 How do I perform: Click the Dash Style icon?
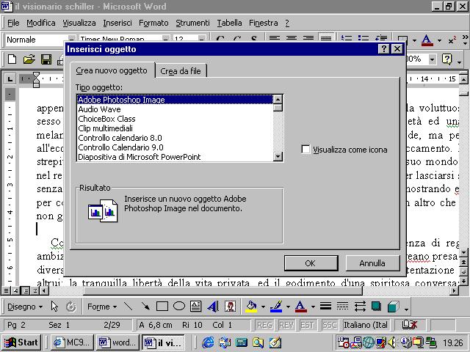point(342,307)
